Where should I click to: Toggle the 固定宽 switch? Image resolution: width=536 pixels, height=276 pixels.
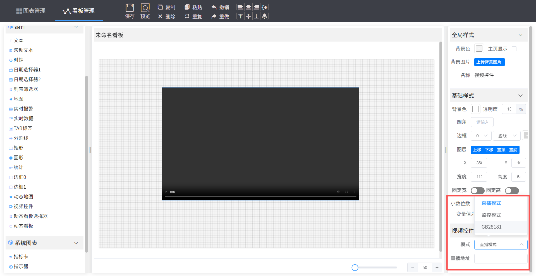477,191
